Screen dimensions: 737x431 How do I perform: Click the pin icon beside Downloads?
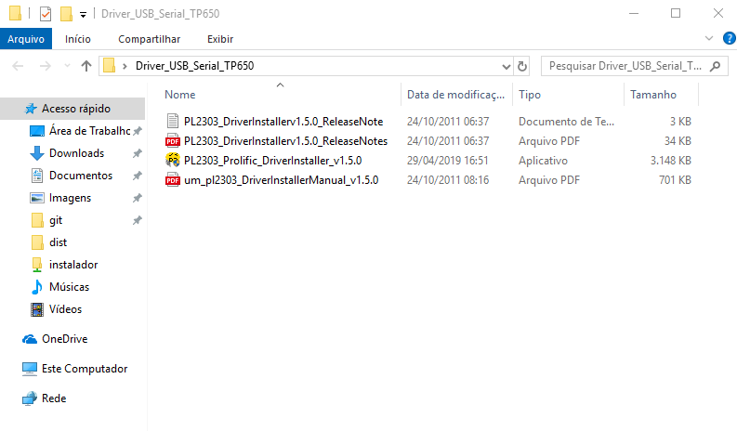[137, 153]
